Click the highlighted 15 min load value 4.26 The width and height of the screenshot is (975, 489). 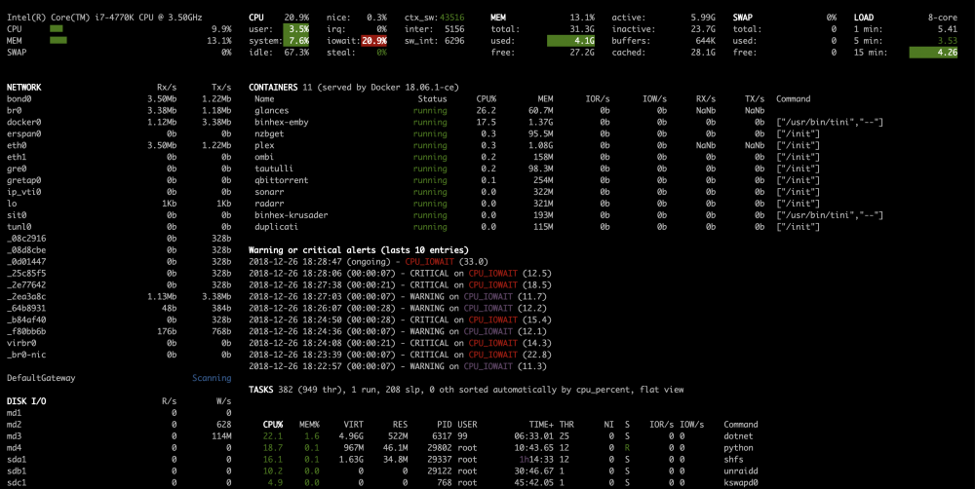pos(933,53)
